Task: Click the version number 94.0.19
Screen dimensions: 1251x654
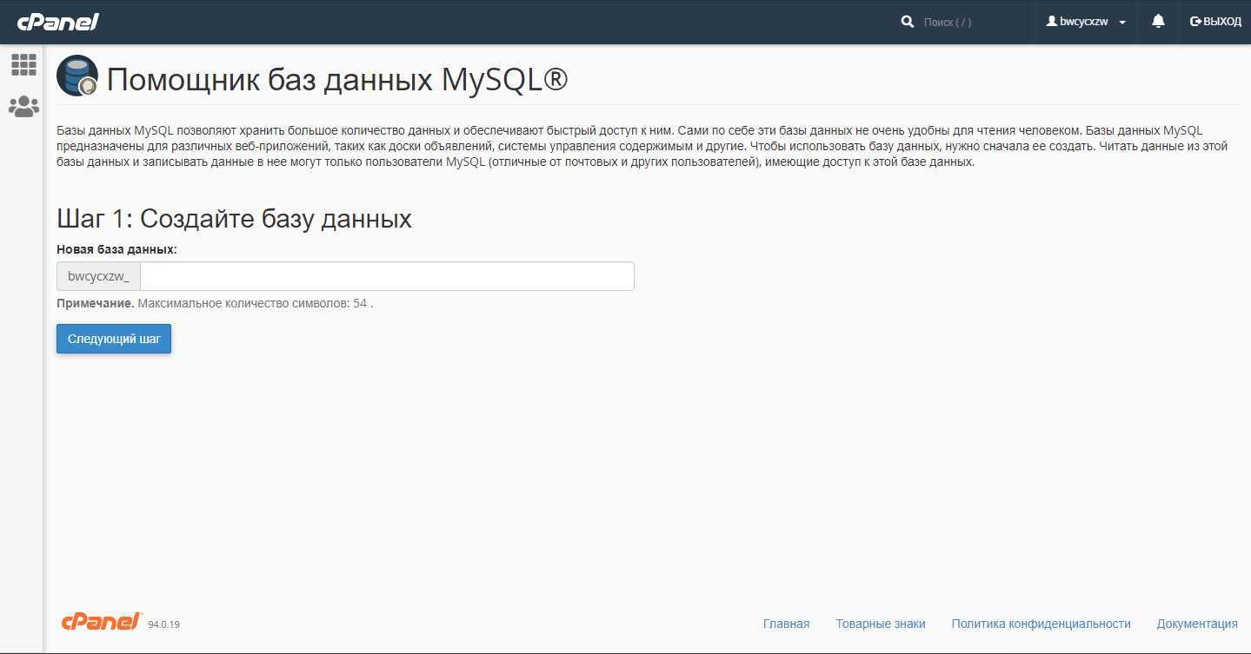Action: 163,624
